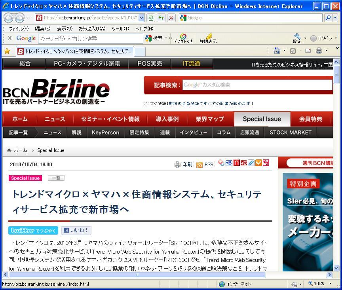This screenshot has width=342, height=290.
Task: Share via the blue paperclip bookmark icon
Action: [x=251, y=163]
